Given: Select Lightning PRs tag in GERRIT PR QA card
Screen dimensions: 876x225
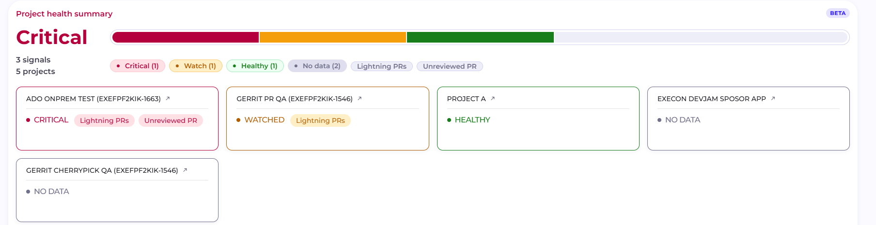Looking at the screenshot, I should click(x=320, y=120).
